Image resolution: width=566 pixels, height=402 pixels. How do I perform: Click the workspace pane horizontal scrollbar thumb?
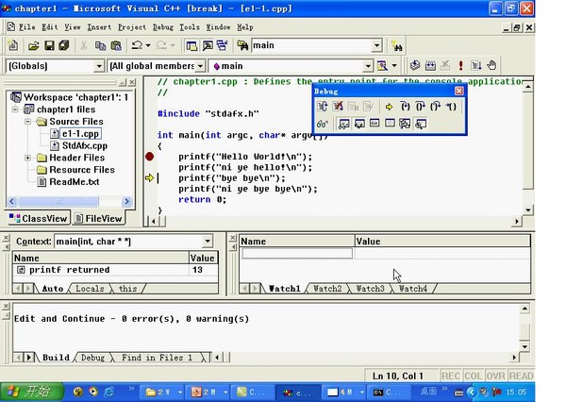(58, 201)
